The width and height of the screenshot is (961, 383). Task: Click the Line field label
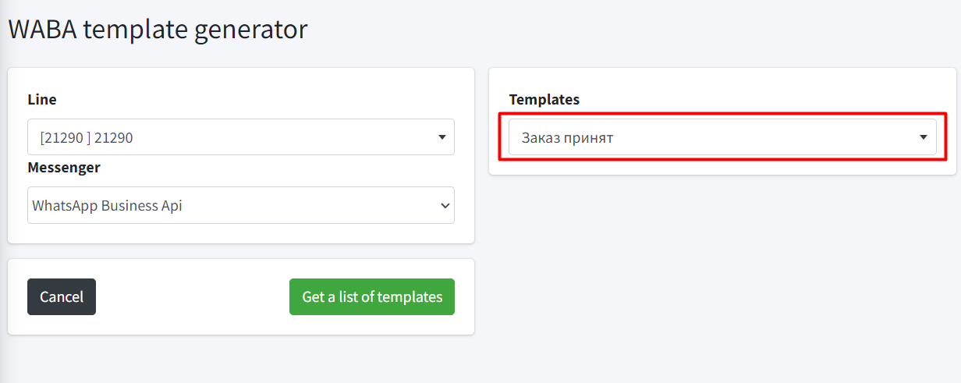coord(42,100)
